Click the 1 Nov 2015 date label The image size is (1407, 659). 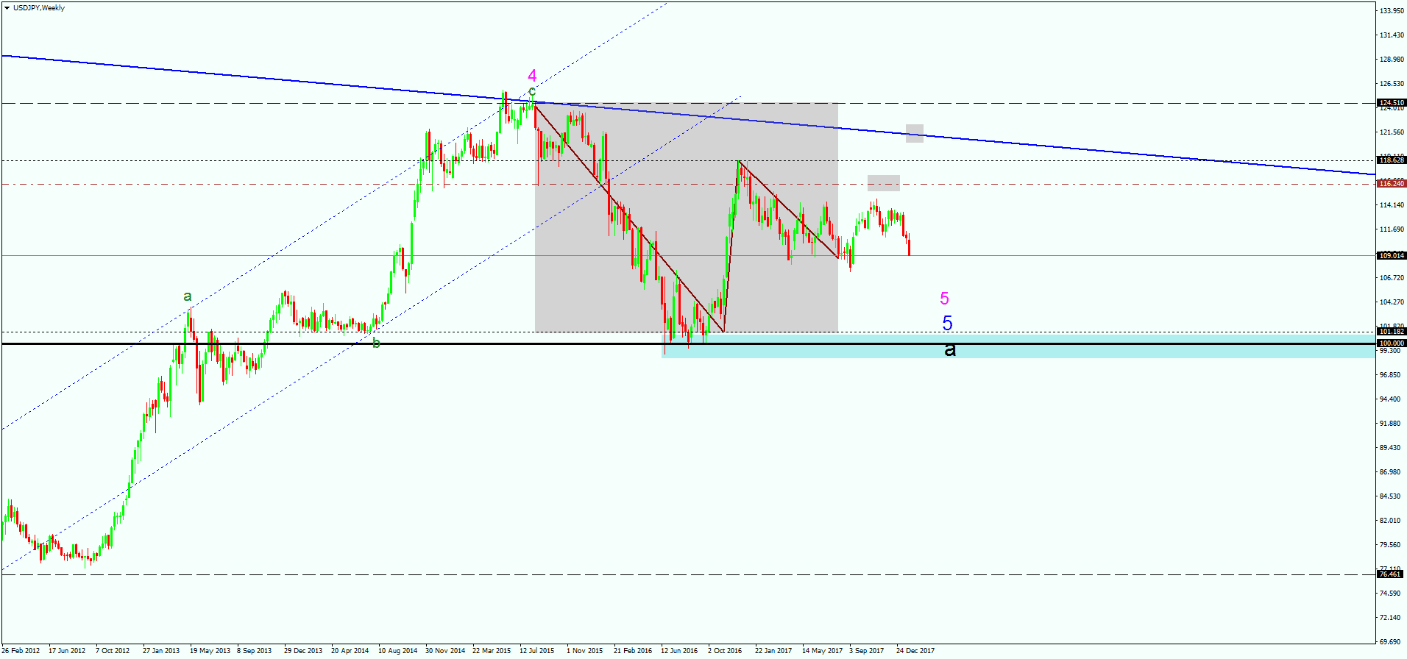coord(584,651)
